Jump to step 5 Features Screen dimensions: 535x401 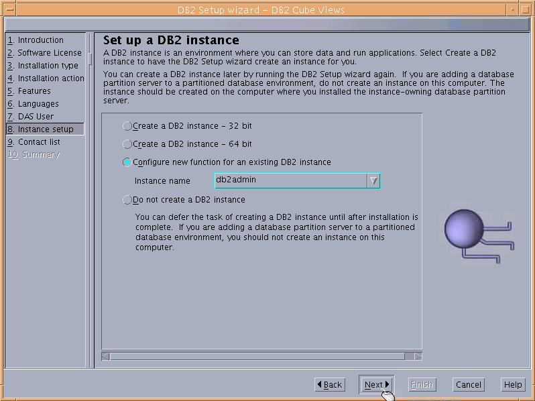coord(29,91)
